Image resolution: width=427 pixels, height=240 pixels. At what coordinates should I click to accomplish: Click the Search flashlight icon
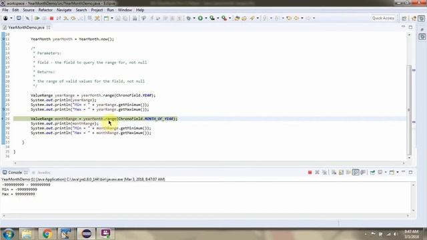pos(252,18)
